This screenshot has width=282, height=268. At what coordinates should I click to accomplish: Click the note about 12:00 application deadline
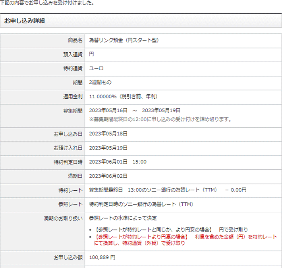tap(160, 119)
